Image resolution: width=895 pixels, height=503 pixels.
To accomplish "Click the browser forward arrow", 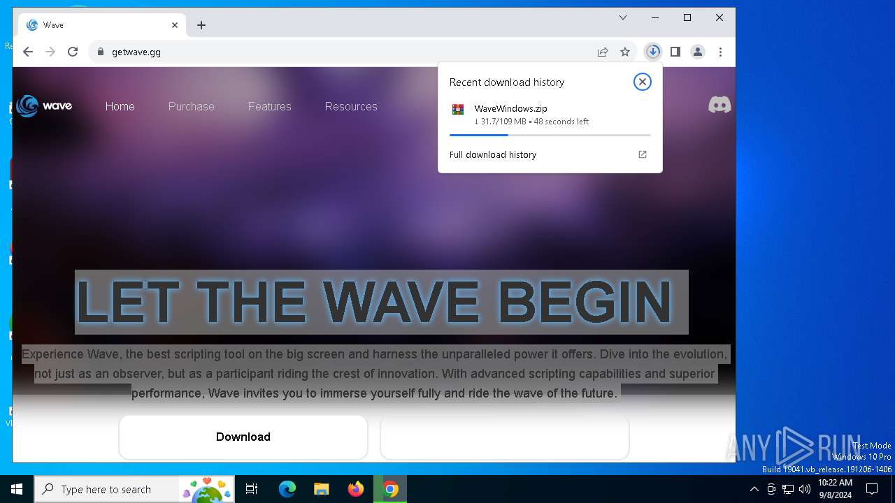I will (50, 52).
